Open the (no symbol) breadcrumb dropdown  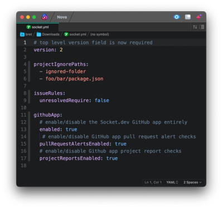(x=100, y=34)
